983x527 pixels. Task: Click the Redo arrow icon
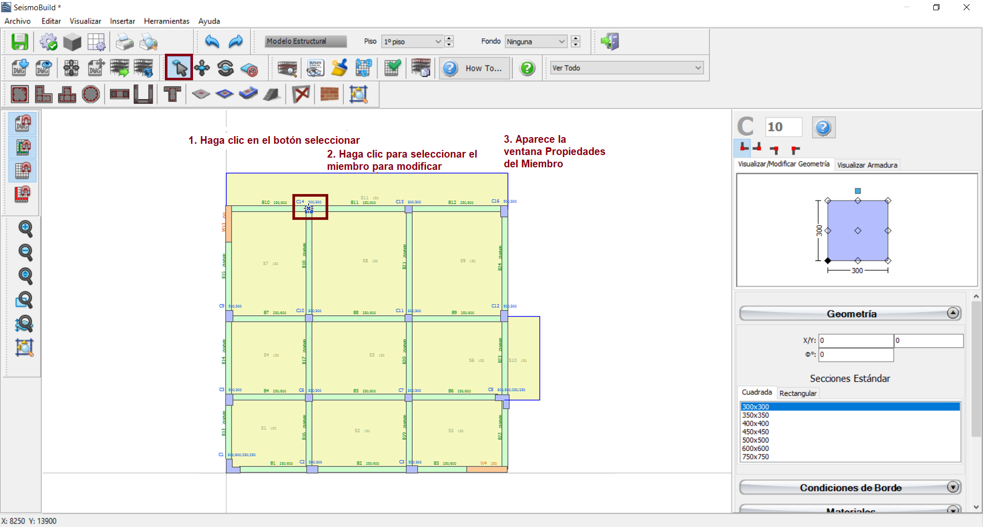pyautogui.click(x=236, y=41)
